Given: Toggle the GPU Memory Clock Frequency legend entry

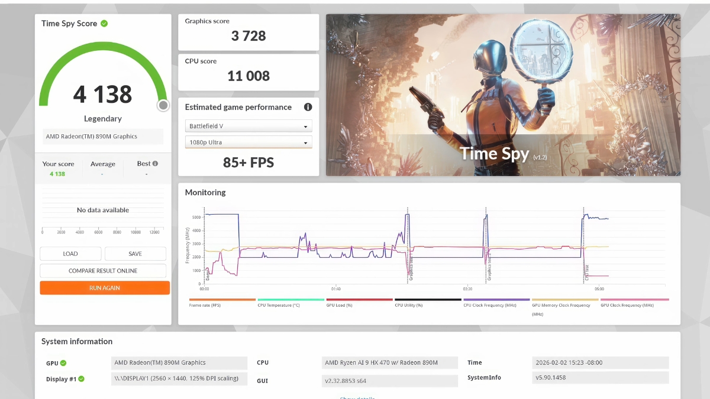Looking at the screenshot, I should coord(566,307).
